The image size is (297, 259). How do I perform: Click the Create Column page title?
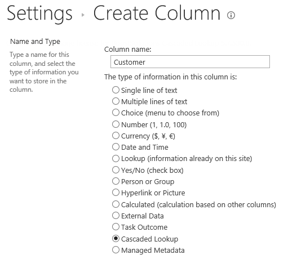point(157,13)
